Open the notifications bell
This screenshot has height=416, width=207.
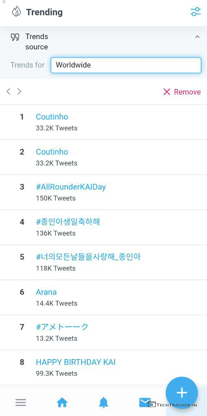tap(103, 403)
